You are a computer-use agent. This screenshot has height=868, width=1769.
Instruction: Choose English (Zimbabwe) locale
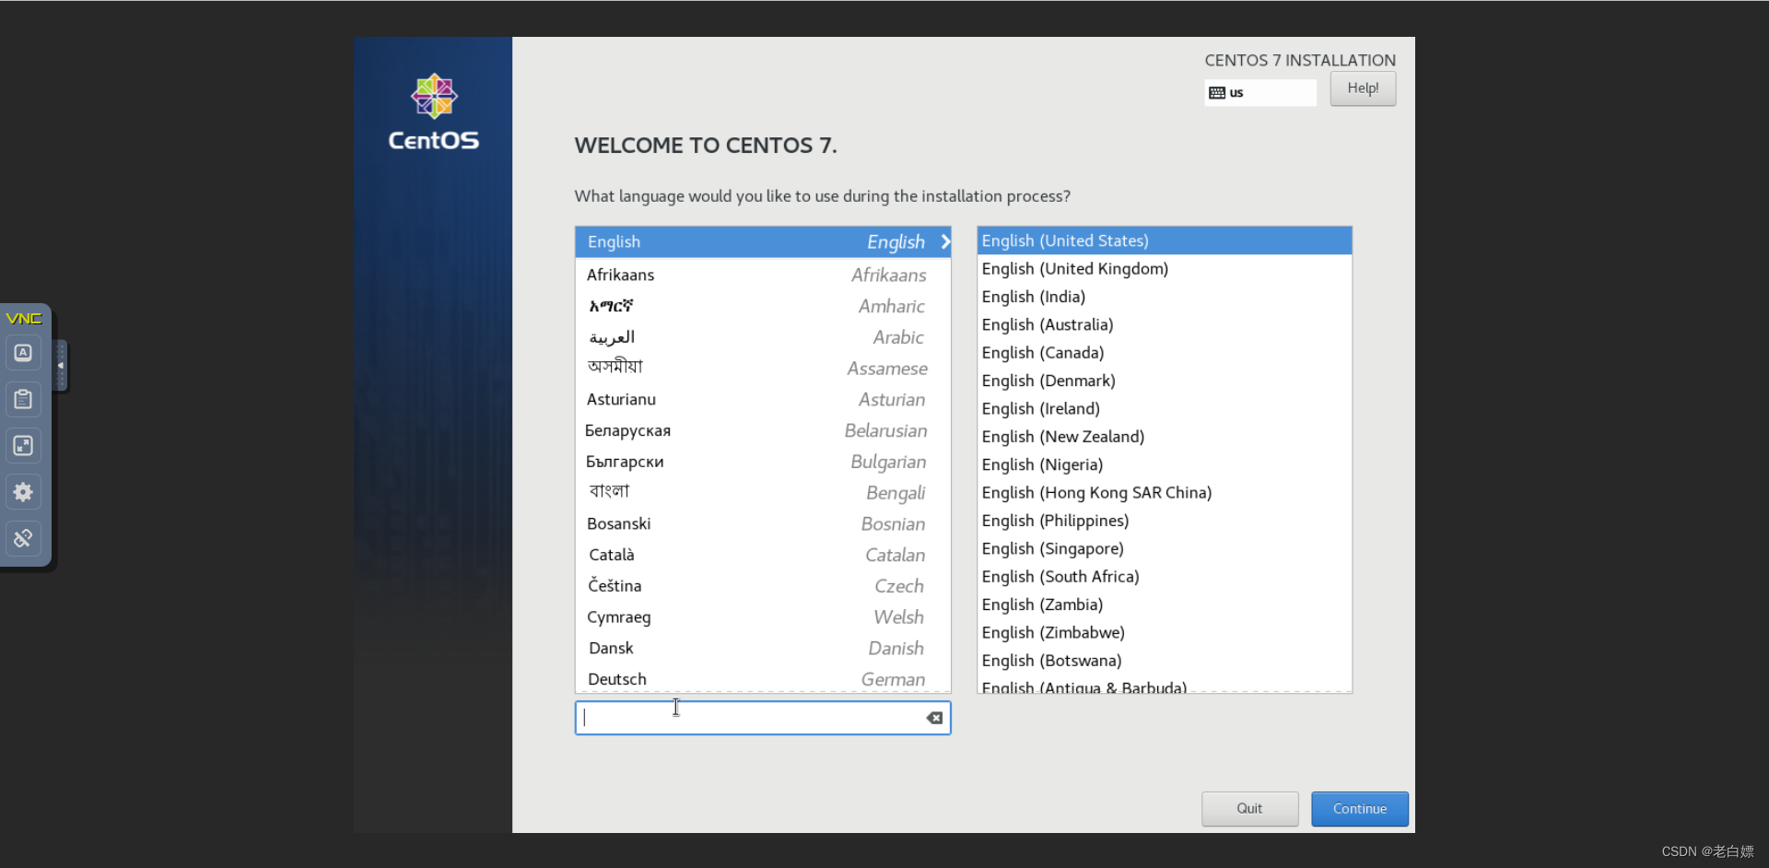(1165, 632)
